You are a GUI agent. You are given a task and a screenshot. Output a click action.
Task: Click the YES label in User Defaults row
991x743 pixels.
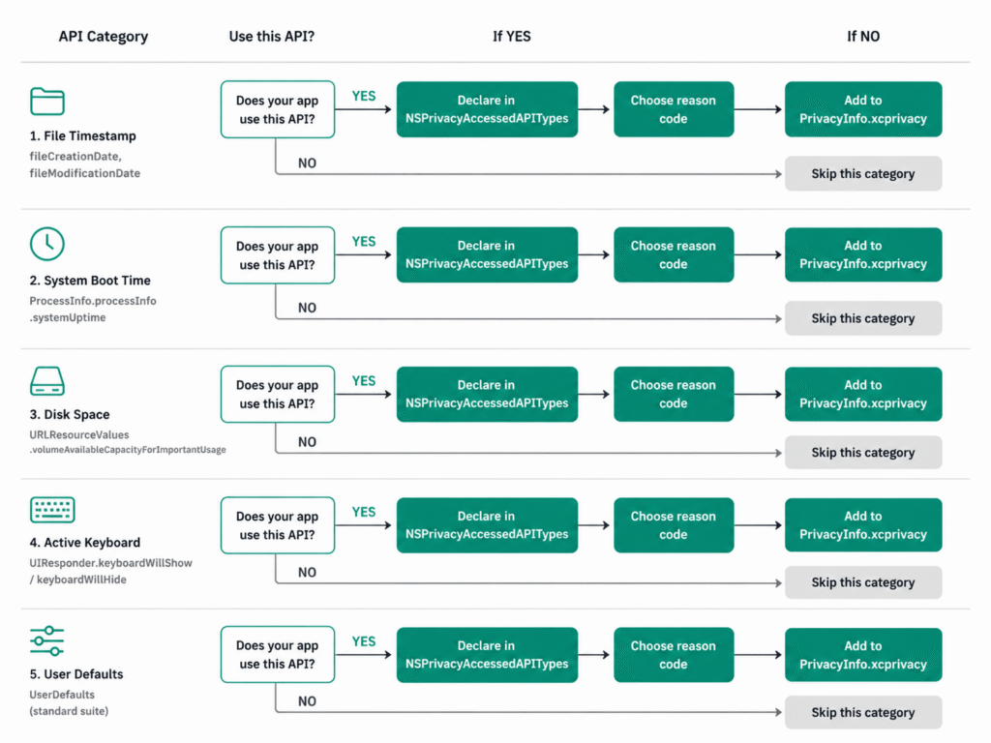[x=364, y=641]
